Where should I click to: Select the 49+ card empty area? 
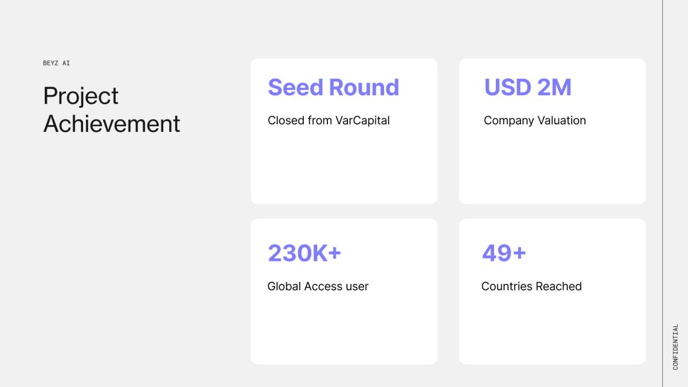552,330
